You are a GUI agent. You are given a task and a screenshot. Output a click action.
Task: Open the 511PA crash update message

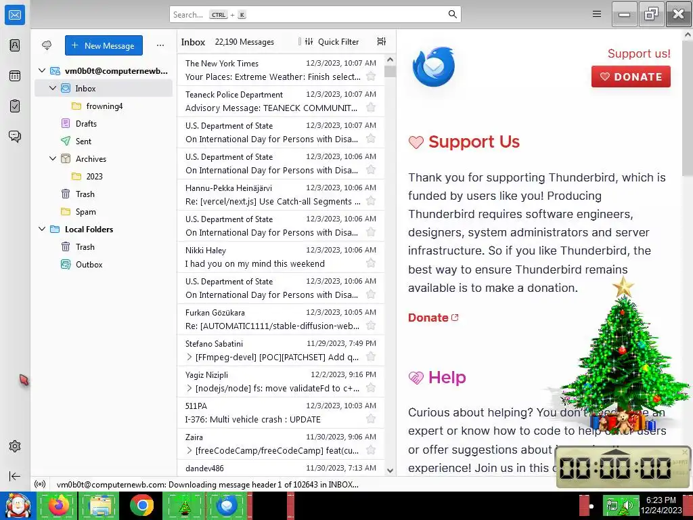point(281,412)
